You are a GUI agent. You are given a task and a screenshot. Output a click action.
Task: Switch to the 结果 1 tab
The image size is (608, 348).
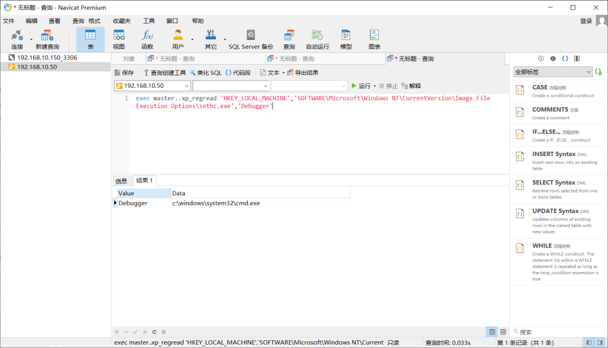coord(145,181)
